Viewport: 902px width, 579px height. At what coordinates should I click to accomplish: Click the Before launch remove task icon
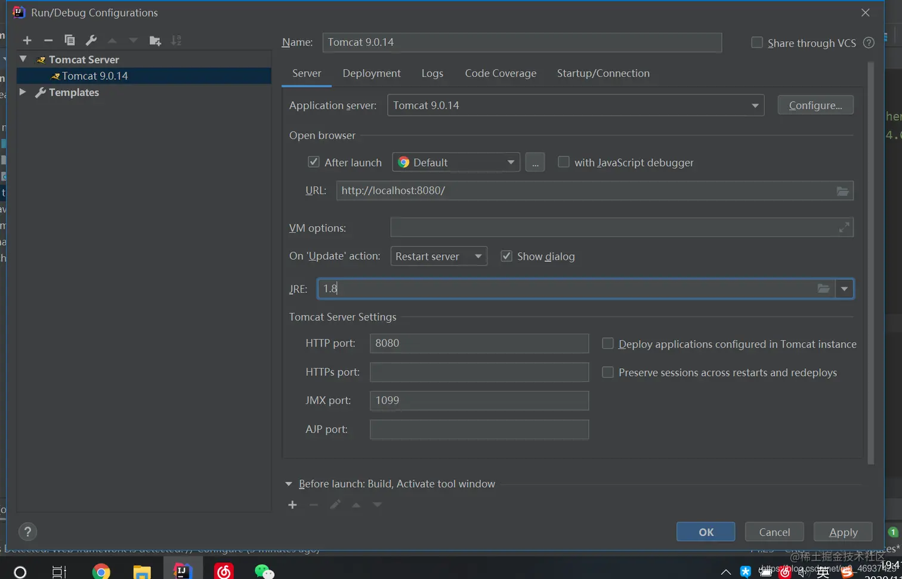[314, 505]
